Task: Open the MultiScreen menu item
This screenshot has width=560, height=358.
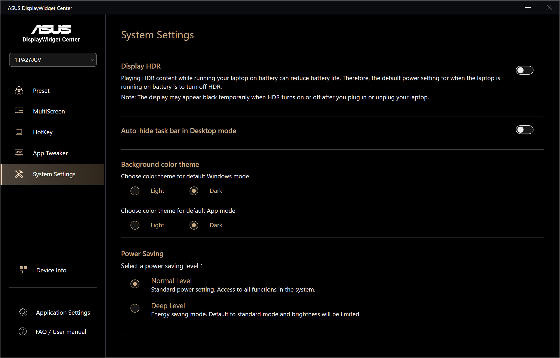Action: (x=49, y=111)
